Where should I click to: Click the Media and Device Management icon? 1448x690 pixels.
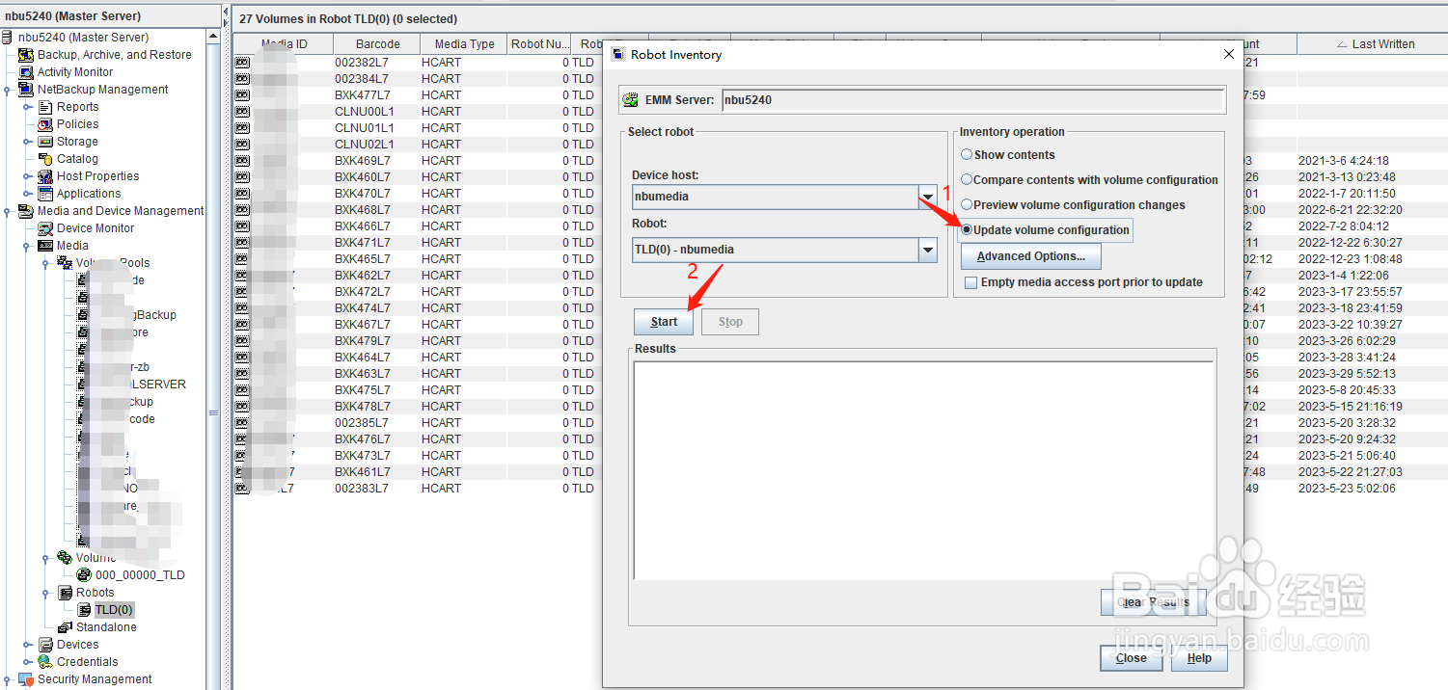point(26,211)
